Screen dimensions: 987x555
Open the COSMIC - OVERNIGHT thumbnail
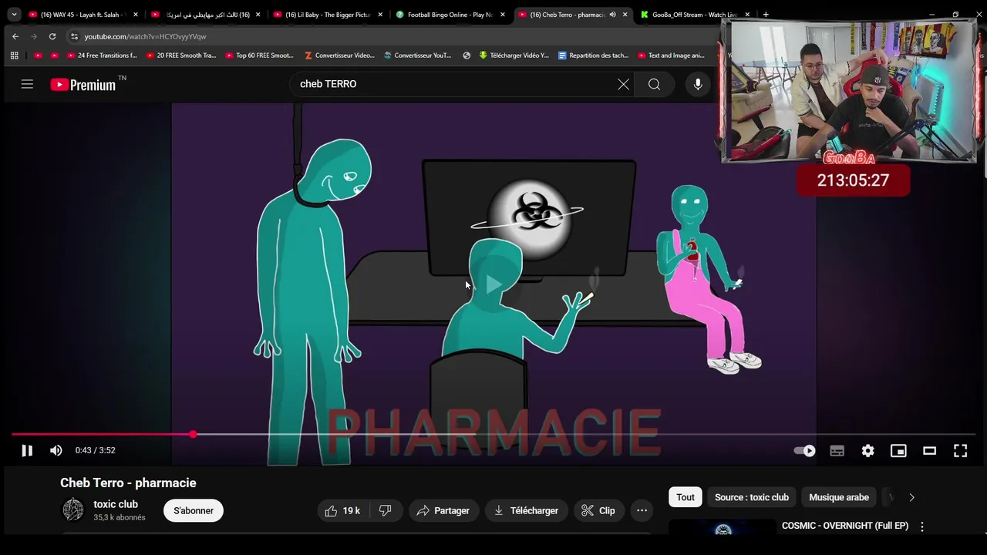[723, 527]
